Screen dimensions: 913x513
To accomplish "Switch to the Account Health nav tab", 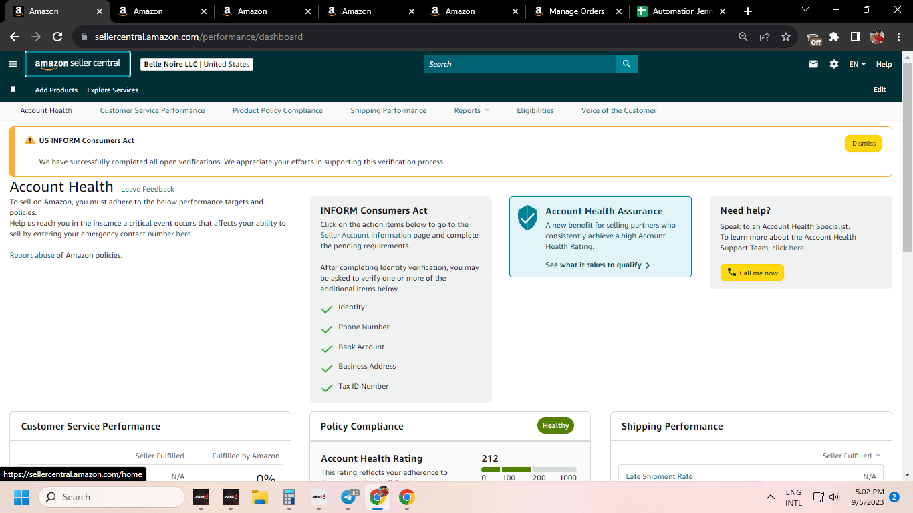I will 46,110.
